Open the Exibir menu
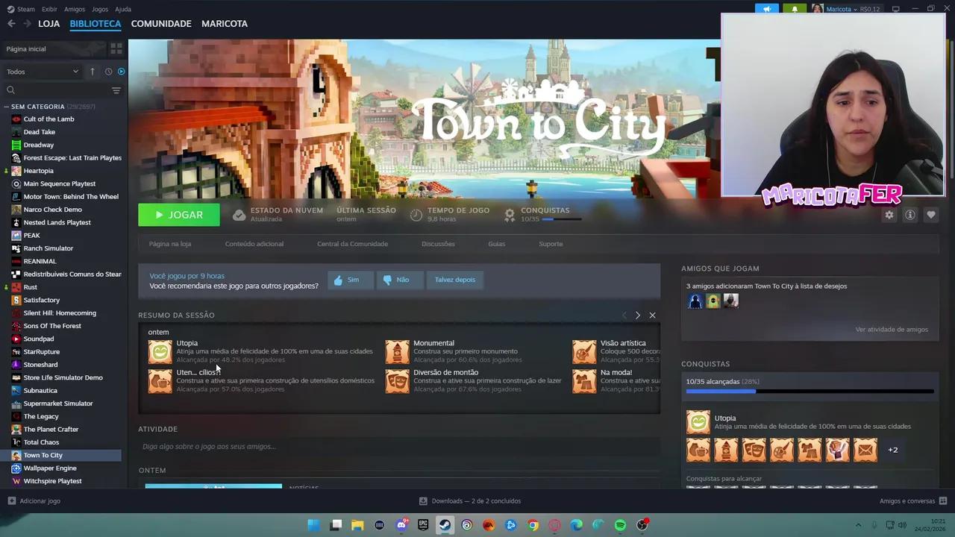 click(x=49, y=9)
